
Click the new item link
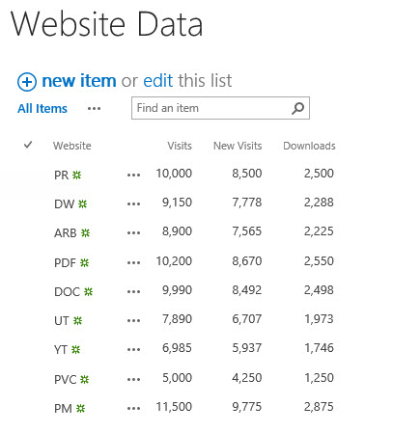point(79,81)
